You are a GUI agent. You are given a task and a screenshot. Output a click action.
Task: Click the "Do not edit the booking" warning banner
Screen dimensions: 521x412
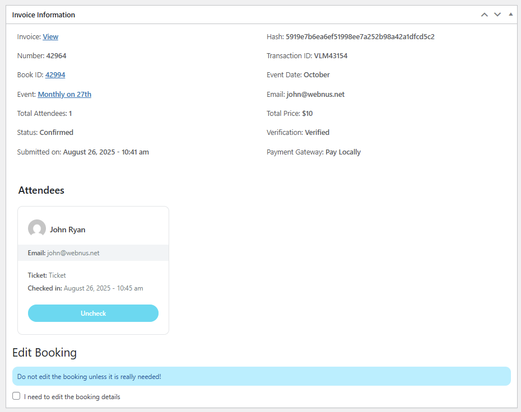pyautogui.click(x=262, y=376)
